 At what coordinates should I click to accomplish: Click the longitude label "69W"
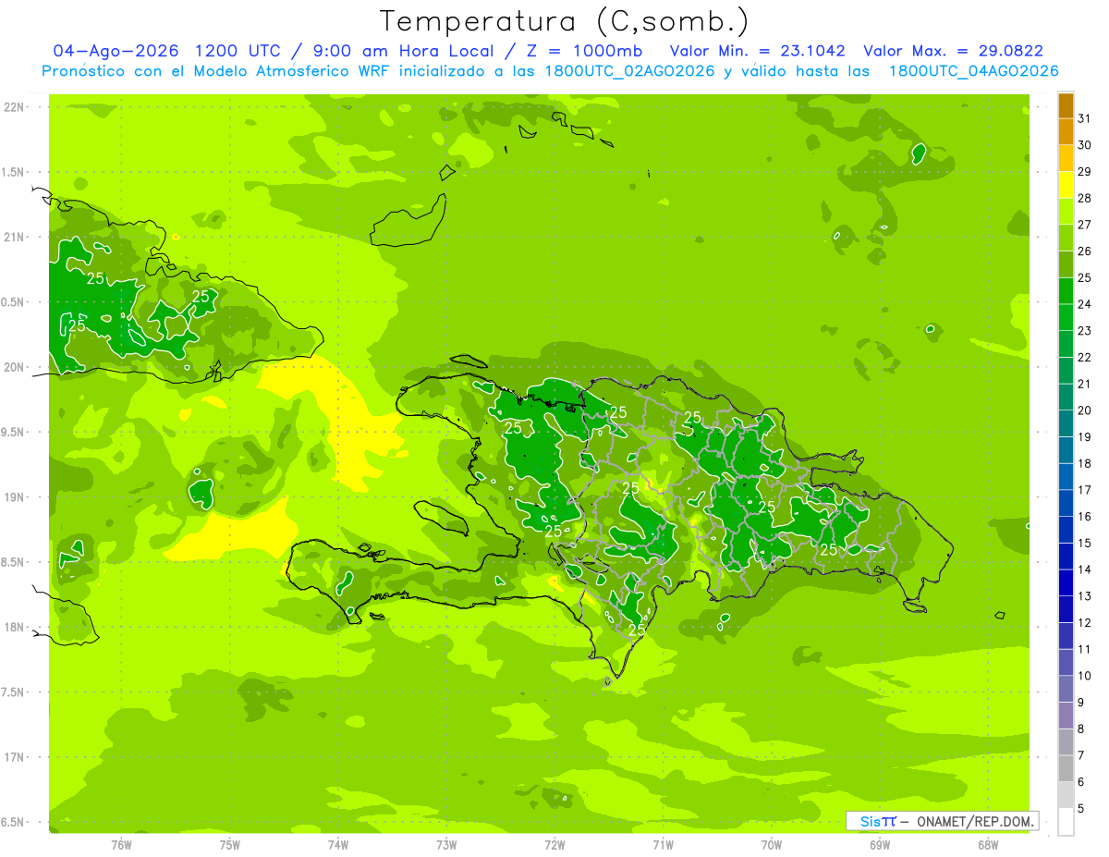(880, 844)
